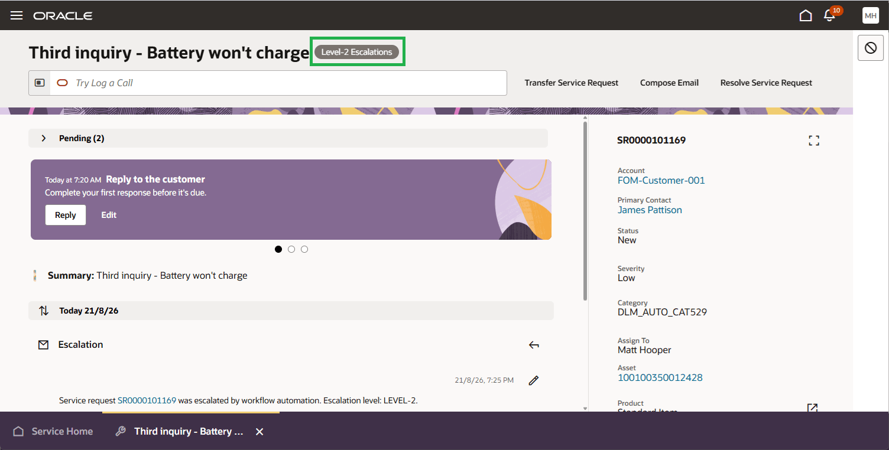Show the third carousel card dot
The image size is (889, 450).
(x=304, y=249)
